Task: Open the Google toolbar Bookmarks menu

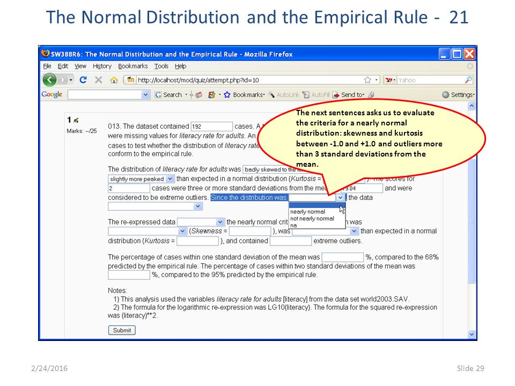Action: click(245, 94)
